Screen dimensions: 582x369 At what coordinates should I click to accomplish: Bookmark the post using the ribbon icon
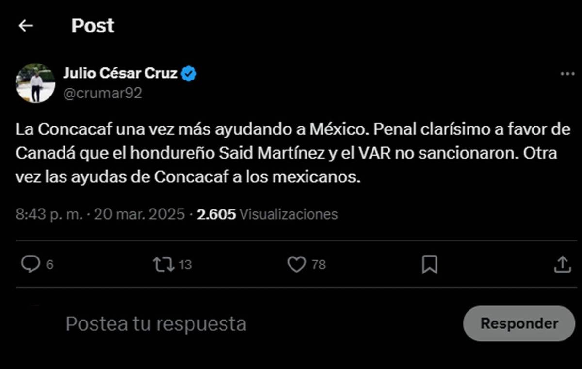coord(431,265)
